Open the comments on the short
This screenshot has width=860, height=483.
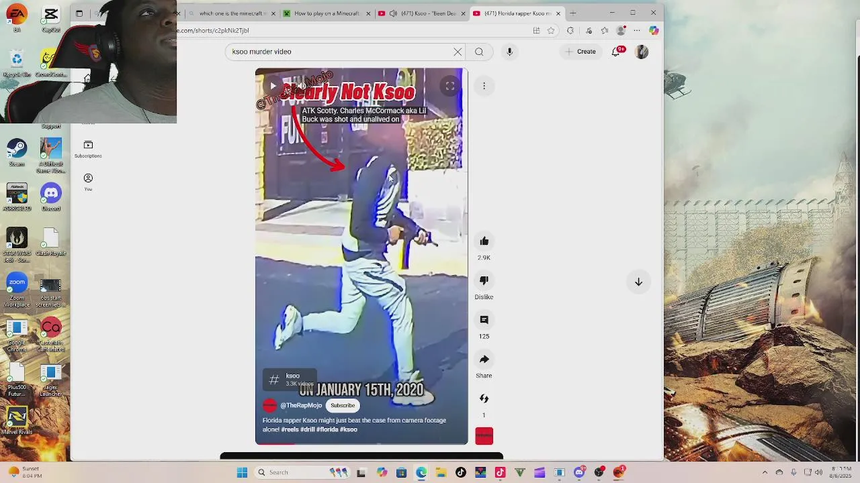click(484, 320)
